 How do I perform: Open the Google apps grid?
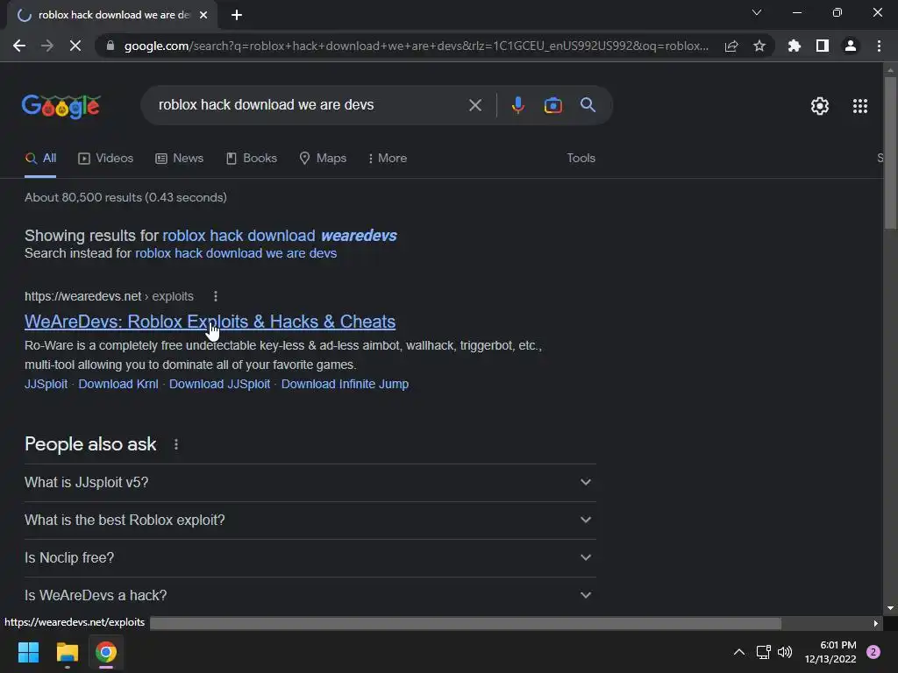859,106
